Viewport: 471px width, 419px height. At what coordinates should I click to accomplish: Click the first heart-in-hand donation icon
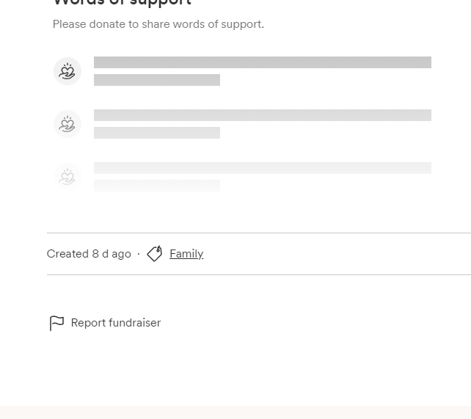click(x=67, y=71)
